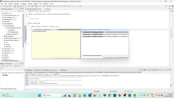Collapse the jfsd_hibernate project node

(x=1, y=24)
